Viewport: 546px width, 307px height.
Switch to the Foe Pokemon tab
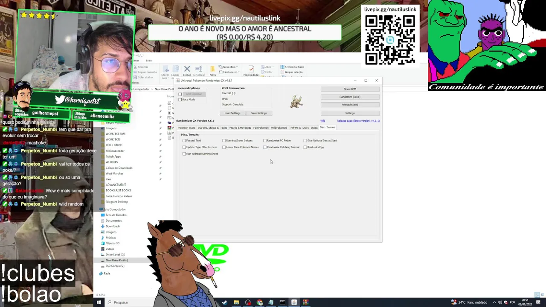[x=261, y=127]
